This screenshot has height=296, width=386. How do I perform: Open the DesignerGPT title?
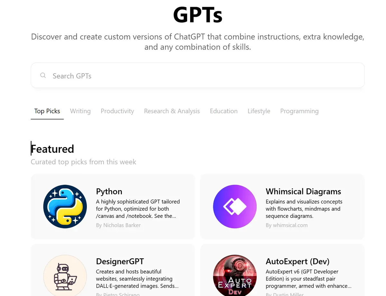click(120, 261)
